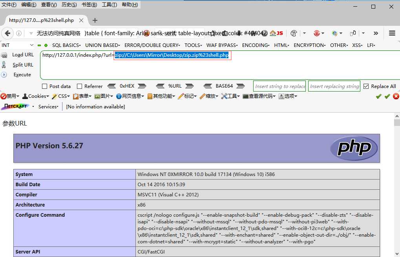
Task: Expand TOOLS menu in HackBar
Action: coord(193,45)
